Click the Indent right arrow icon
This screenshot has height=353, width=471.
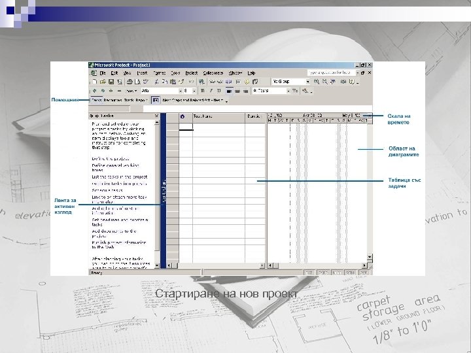(x=103, y=91)
